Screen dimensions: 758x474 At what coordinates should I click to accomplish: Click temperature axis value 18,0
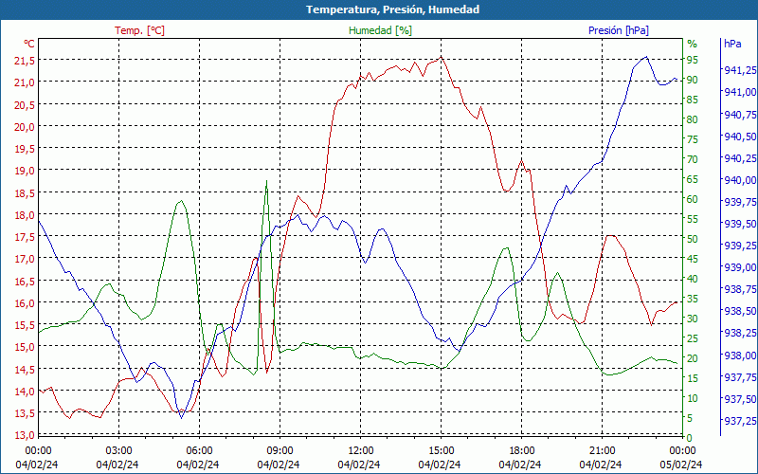[26, 215]
